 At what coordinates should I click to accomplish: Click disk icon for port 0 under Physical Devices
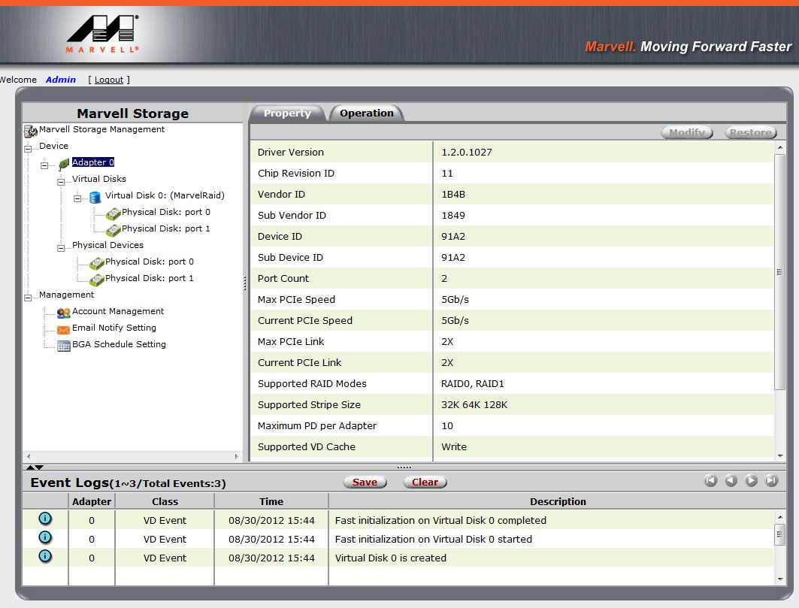[x=96, y=263]
